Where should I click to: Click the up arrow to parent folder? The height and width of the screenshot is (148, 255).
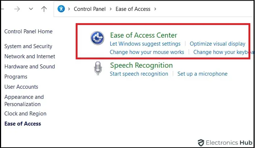44,9
